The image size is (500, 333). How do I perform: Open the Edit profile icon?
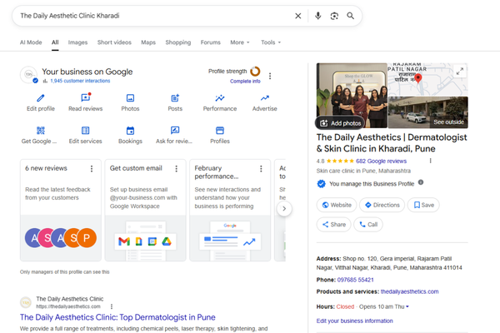click(40, 98)
